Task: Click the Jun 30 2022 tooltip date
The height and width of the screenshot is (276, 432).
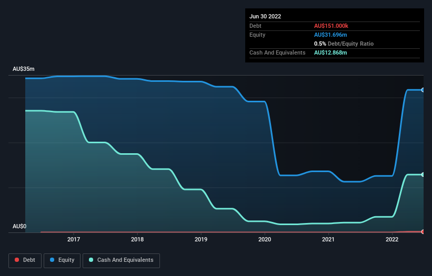Action: point(265,16)
